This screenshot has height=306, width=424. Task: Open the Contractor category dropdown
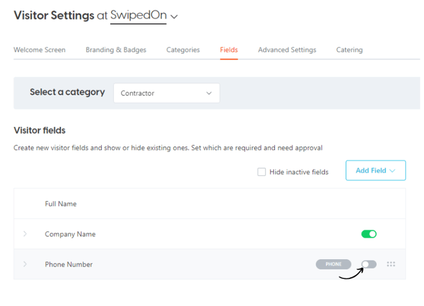coord(166,93)
